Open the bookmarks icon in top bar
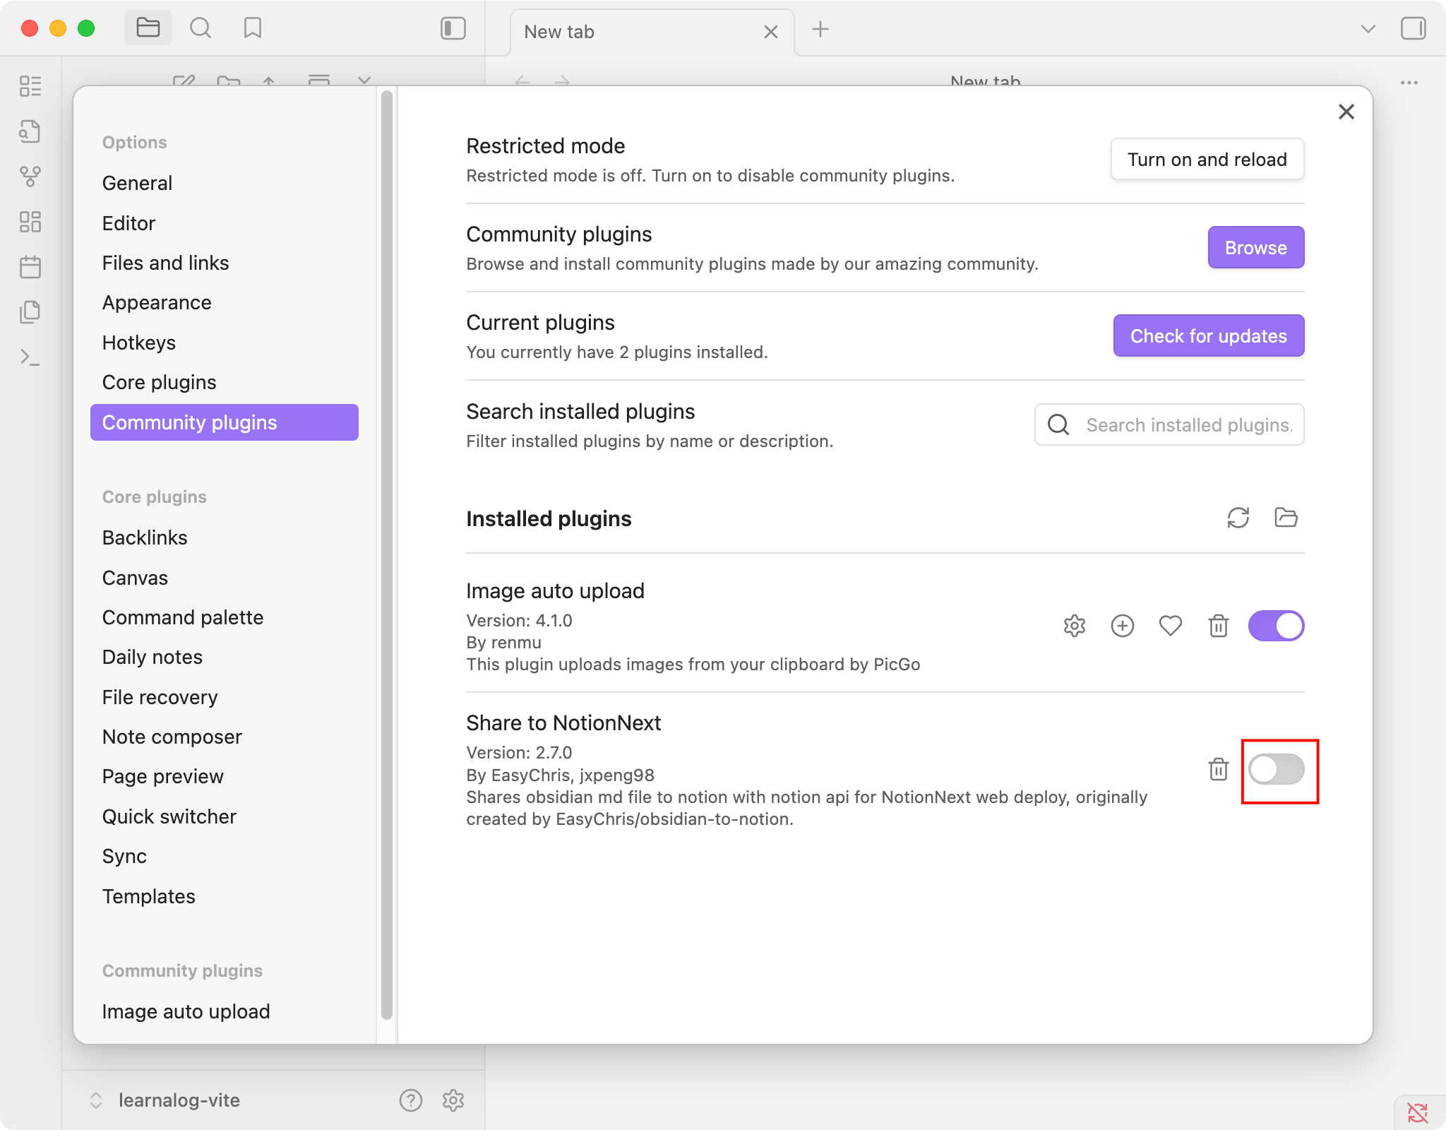The height and width of the screenshot is (1130, 1446). pos(252,28)
